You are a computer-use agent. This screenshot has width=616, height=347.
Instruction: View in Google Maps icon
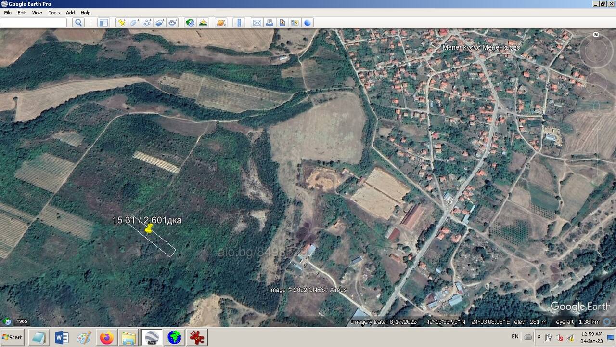295,23
